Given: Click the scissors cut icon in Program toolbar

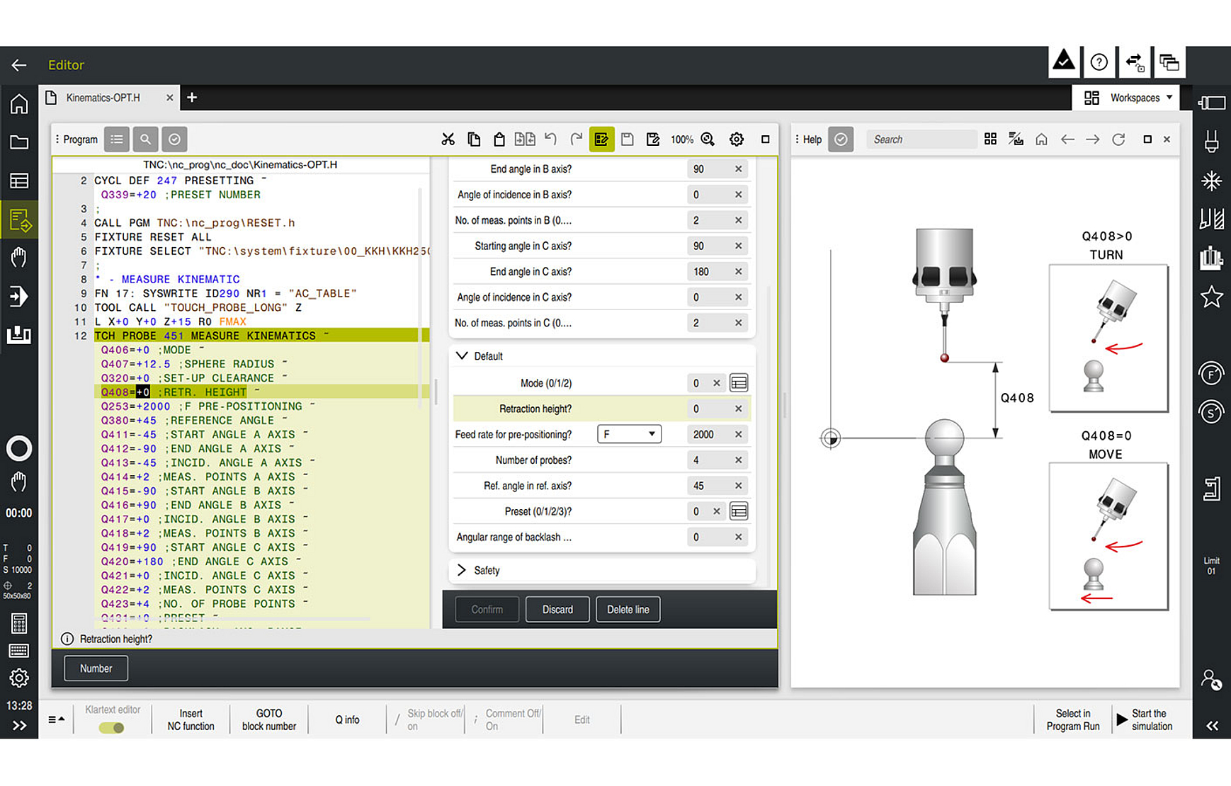Looking at the screenshot, I should coord(448,139).
